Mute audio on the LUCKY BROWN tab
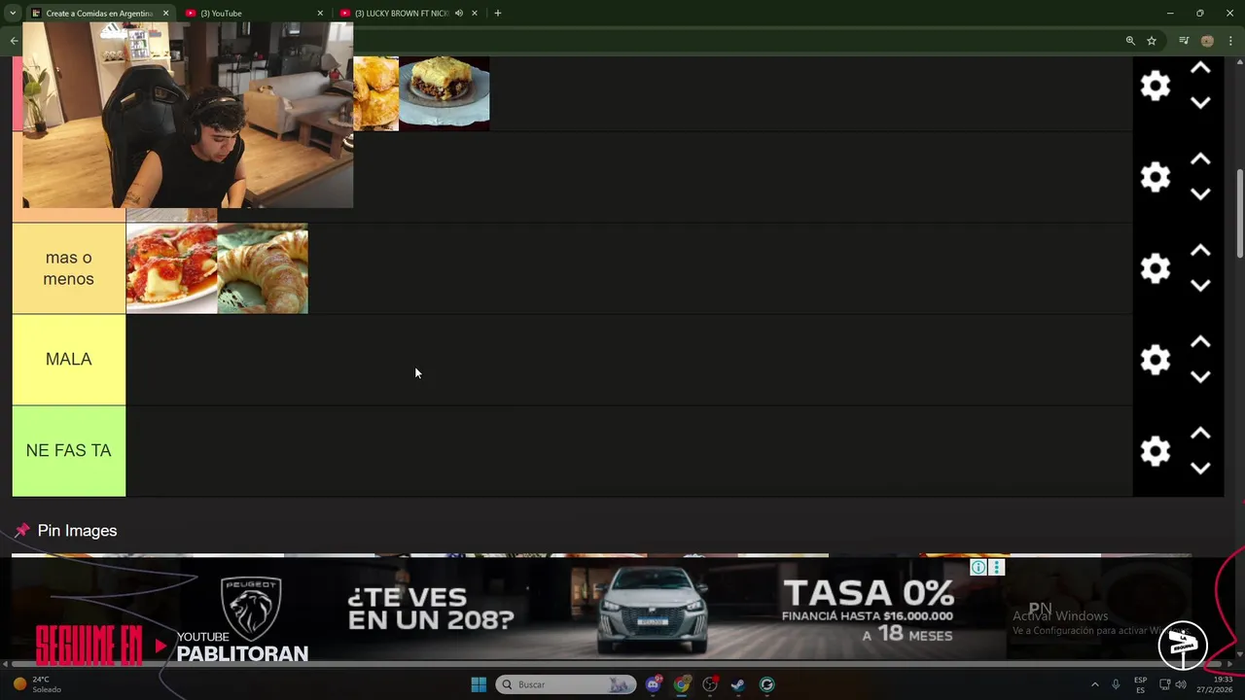Image resolution: width=1245 pixels, height=700 pixels. (458, 14)
